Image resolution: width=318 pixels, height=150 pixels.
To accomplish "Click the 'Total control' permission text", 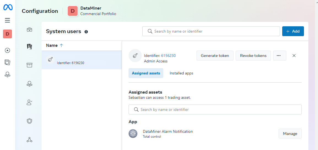I will (152, 137).
